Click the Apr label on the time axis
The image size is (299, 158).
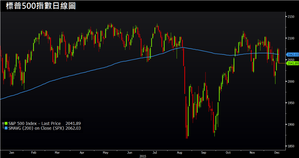82,152
